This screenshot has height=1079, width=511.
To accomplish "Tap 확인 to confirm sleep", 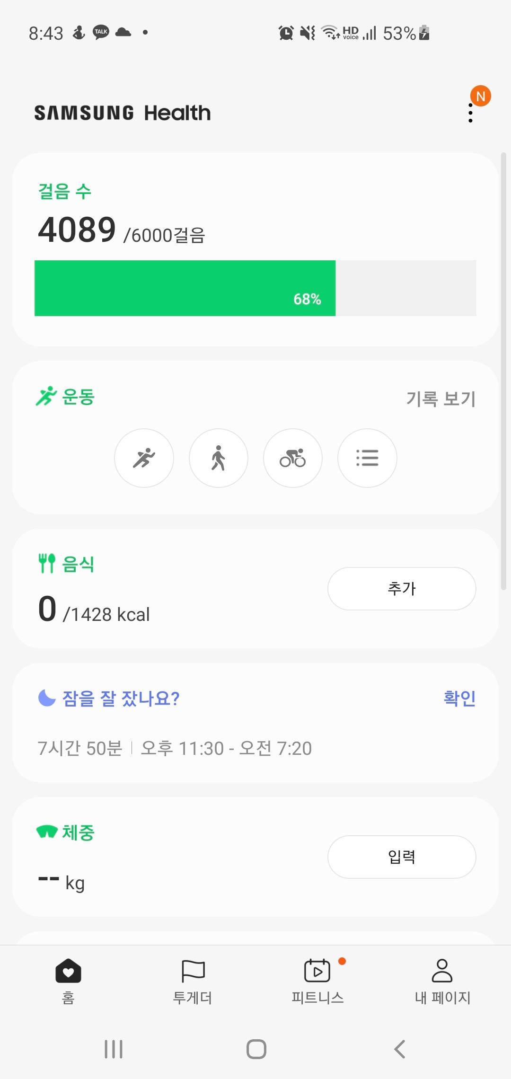I will [x=459, y=698].
